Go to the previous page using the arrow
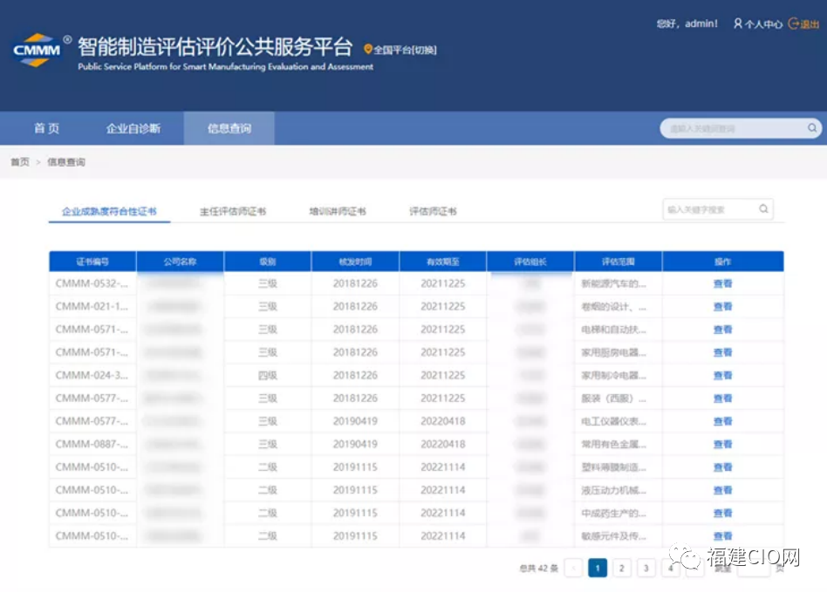The height and width of the screenshot is (593, 827). (x=573, y=569)
